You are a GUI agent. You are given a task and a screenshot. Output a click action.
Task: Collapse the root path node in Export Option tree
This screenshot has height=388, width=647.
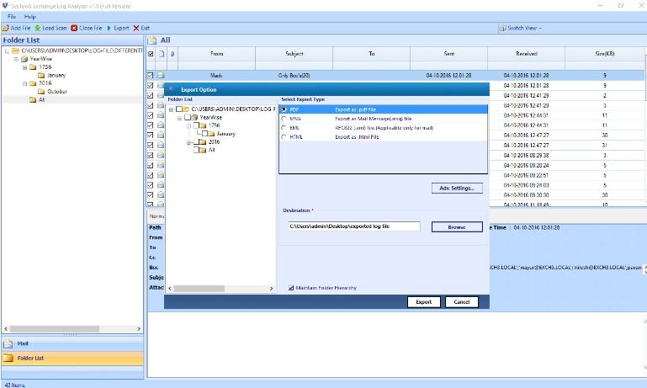[172, 109]
